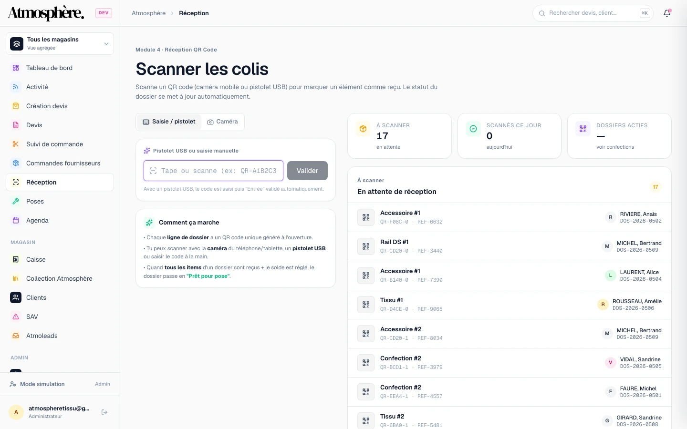Click the 17 count badge in list header

(x=656, y=187)
